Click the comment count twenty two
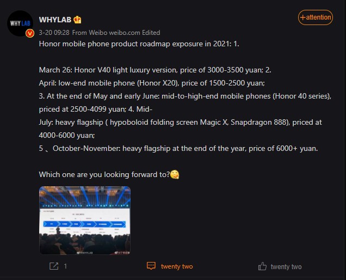 [x=177, y=266]
